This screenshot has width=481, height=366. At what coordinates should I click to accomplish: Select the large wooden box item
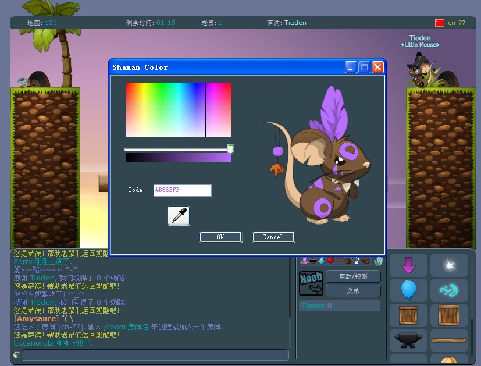[x=450, y=315]
